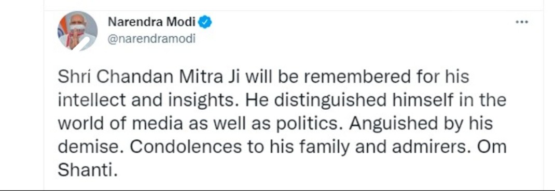555x191 pixels.
Task: Open Narendra Modi's profile picture
Action: pos(77,31)
